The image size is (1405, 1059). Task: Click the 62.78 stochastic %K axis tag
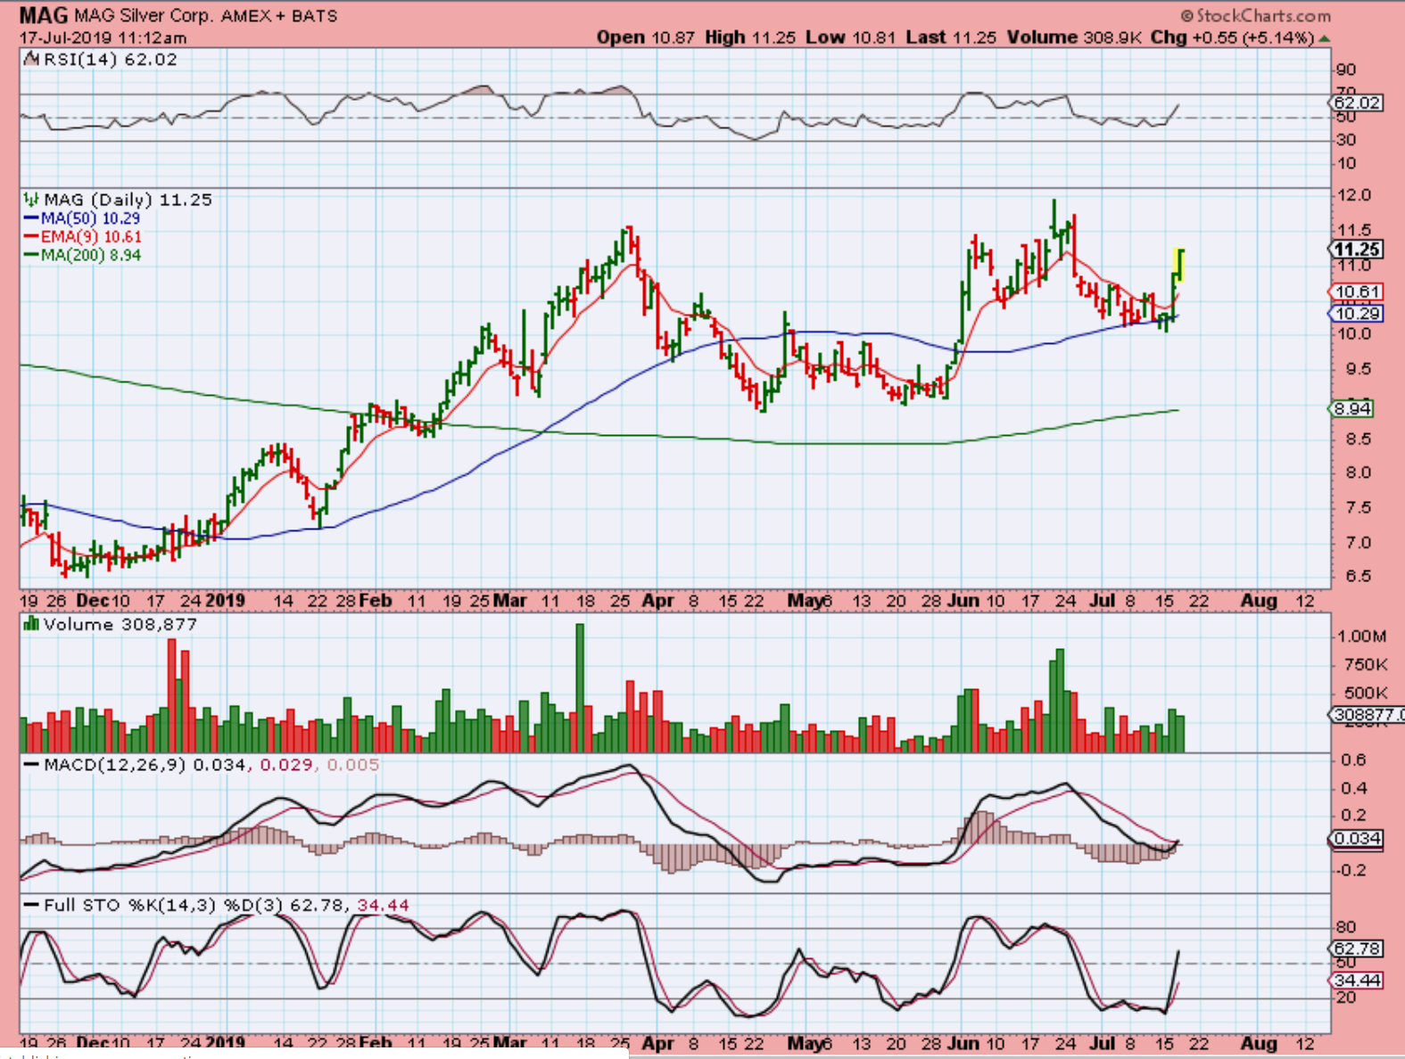coord(1358,948)
